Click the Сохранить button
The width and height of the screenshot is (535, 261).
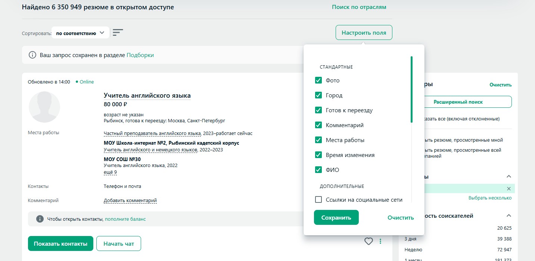pyautogui.click(x=336, y=218)
